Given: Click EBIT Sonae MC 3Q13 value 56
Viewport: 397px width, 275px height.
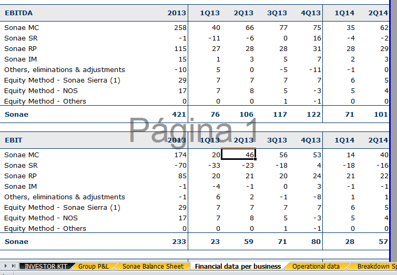Looking at the screenshot, I should coord(283,155).
